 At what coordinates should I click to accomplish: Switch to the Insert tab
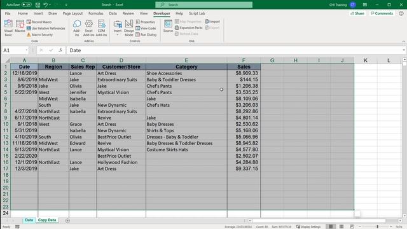38,13
